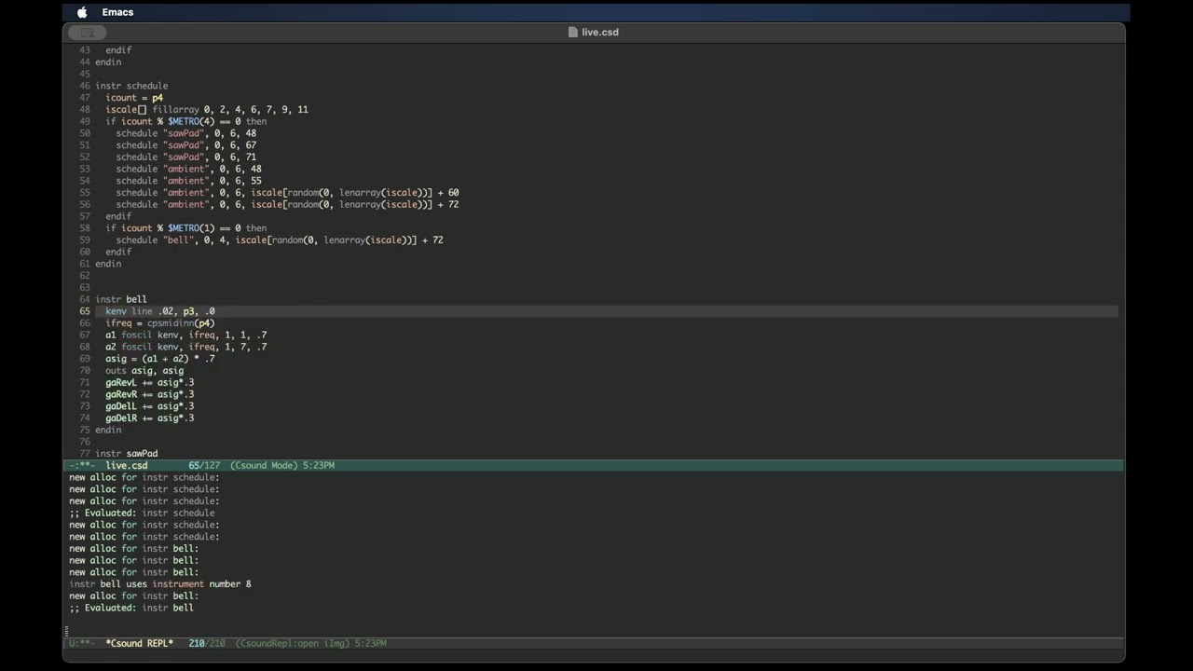
Task: Click the live.csd buffer name in mode line
Action: [x=126, y=465]
